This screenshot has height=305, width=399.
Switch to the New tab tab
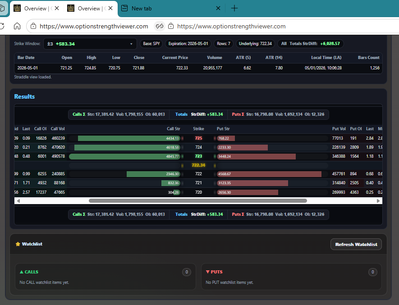(170, 9)
